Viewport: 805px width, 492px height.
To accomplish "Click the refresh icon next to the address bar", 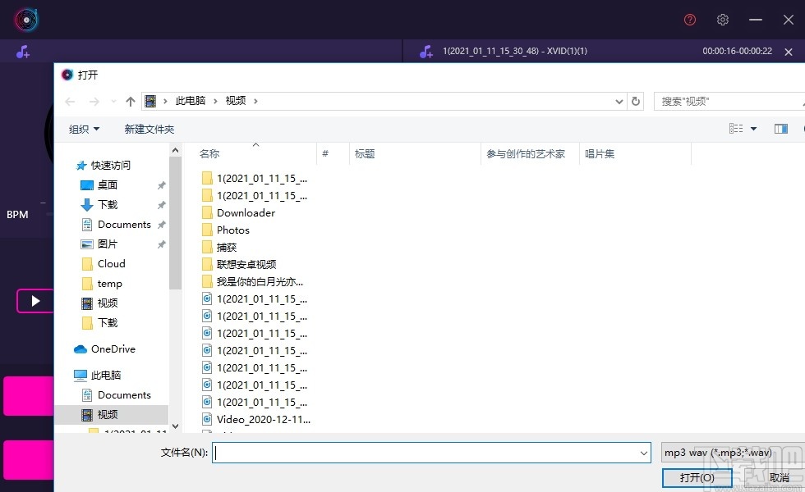I will coord(636,100).
